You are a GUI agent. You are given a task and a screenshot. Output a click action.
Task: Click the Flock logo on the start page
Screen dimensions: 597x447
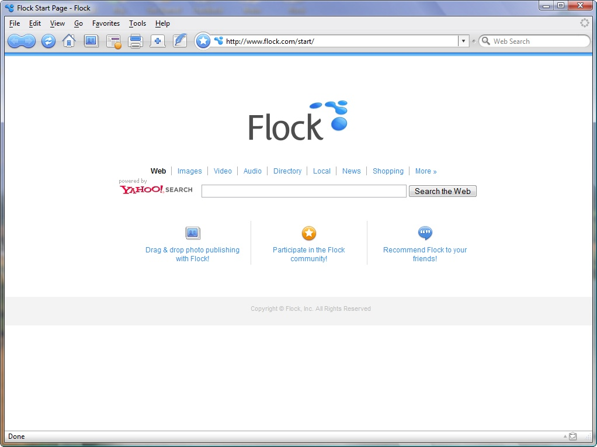click(x=298, y=121)
